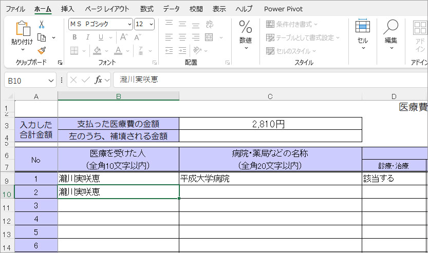The width and height of the screenshot is (428, 253).
Task: Toggle Italic formatting
Action: pyautogui.click(x=88, y=37)
